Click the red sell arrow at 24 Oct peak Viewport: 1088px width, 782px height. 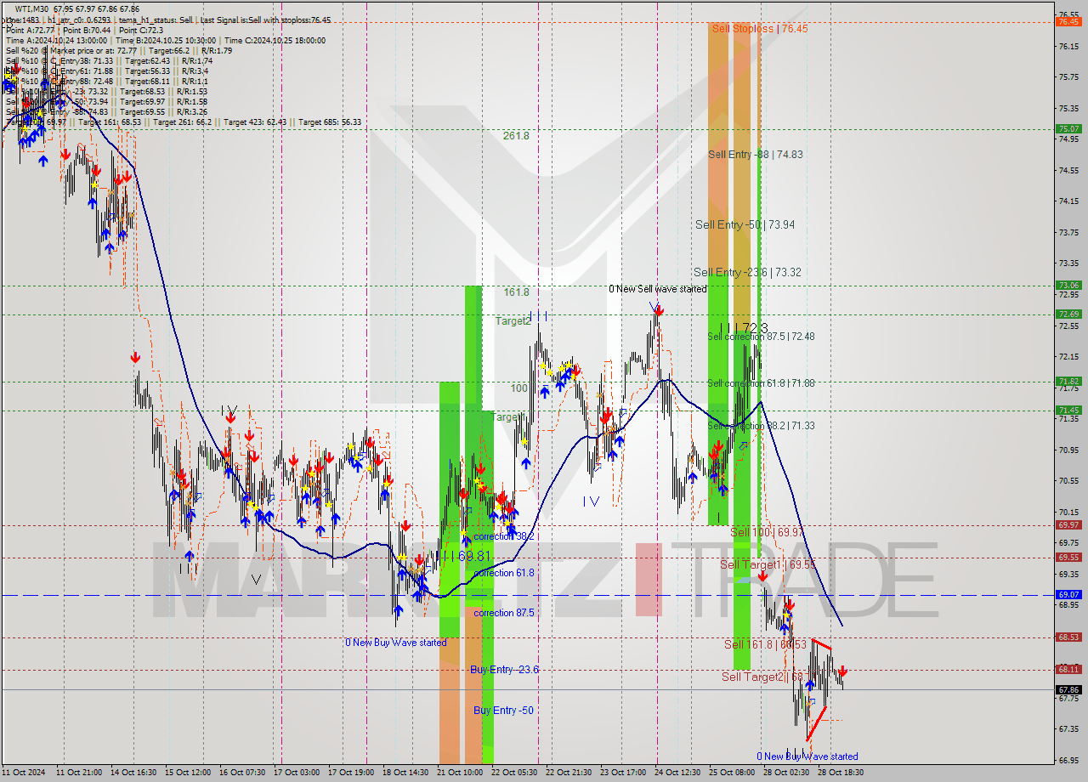click(x=659, y=311)
